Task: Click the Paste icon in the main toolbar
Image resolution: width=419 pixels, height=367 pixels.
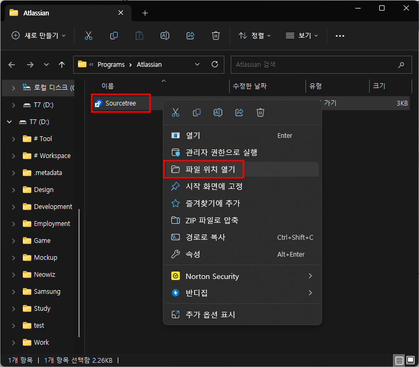Action: 139,36
